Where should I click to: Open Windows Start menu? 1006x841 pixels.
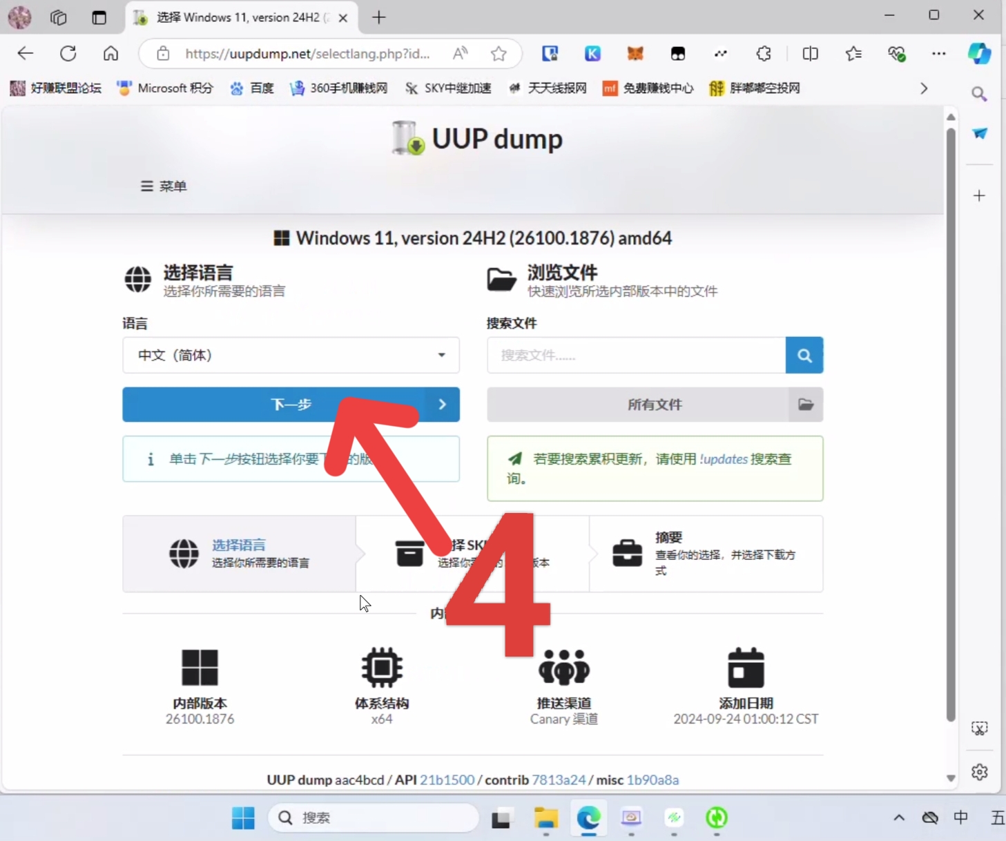tap(243, 818)
